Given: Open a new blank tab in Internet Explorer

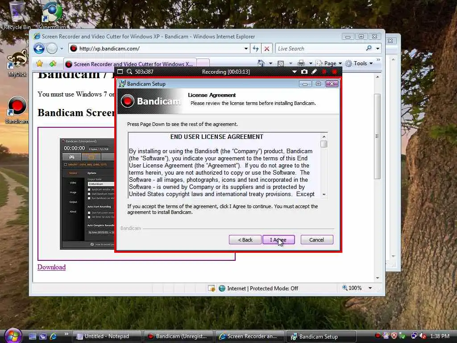Looking at the screenshot, I should click(203, 63).
